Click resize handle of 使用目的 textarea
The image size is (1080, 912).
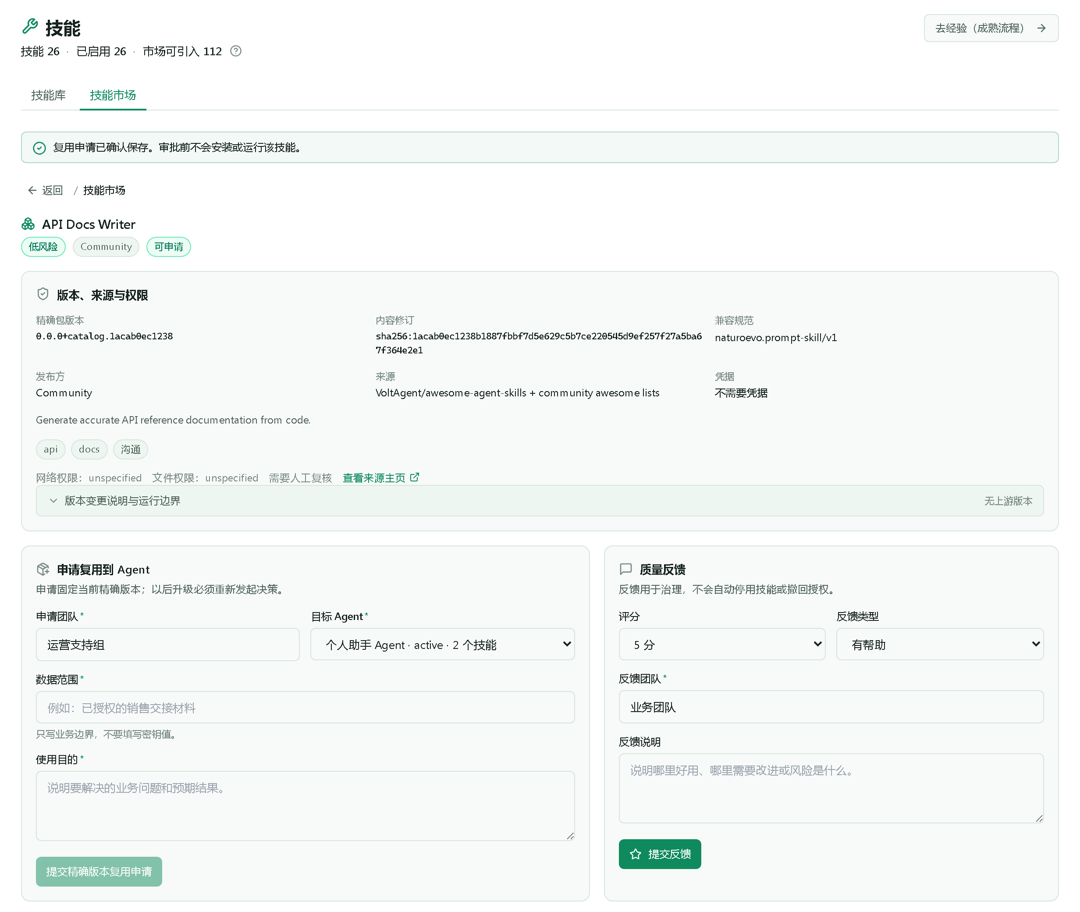(x=570, y=836)
